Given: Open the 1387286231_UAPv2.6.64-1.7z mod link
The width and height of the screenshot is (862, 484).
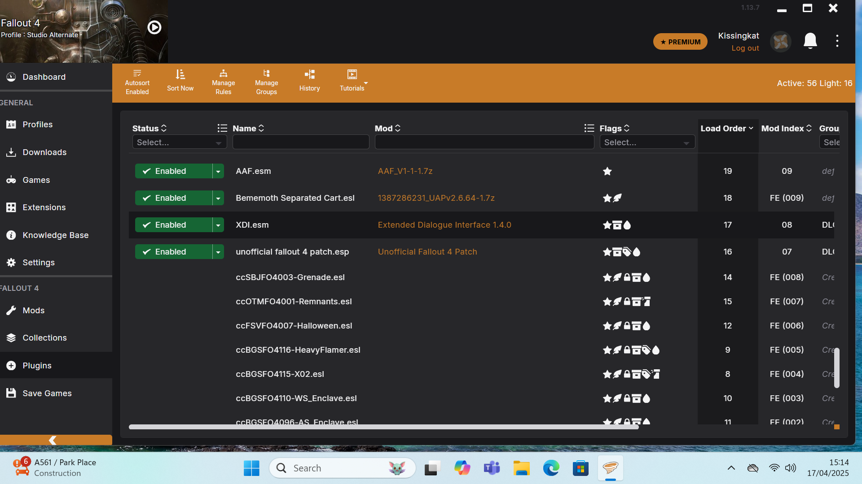Looking at the screenshot, I should [436, 198].
